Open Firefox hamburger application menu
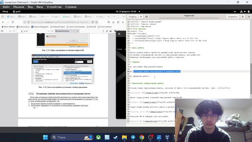The image size is (252, 142). 123,22
